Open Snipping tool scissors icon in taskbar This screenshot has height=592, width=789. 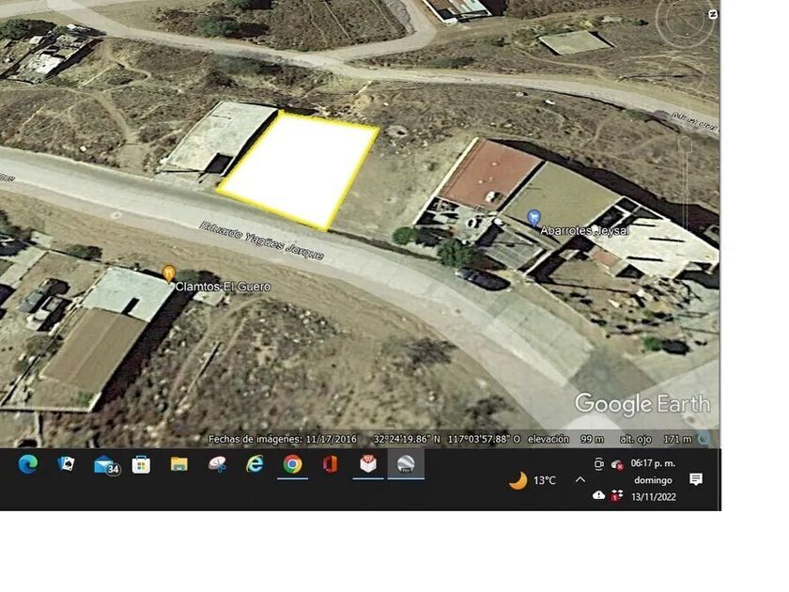[x=217, y=464]
